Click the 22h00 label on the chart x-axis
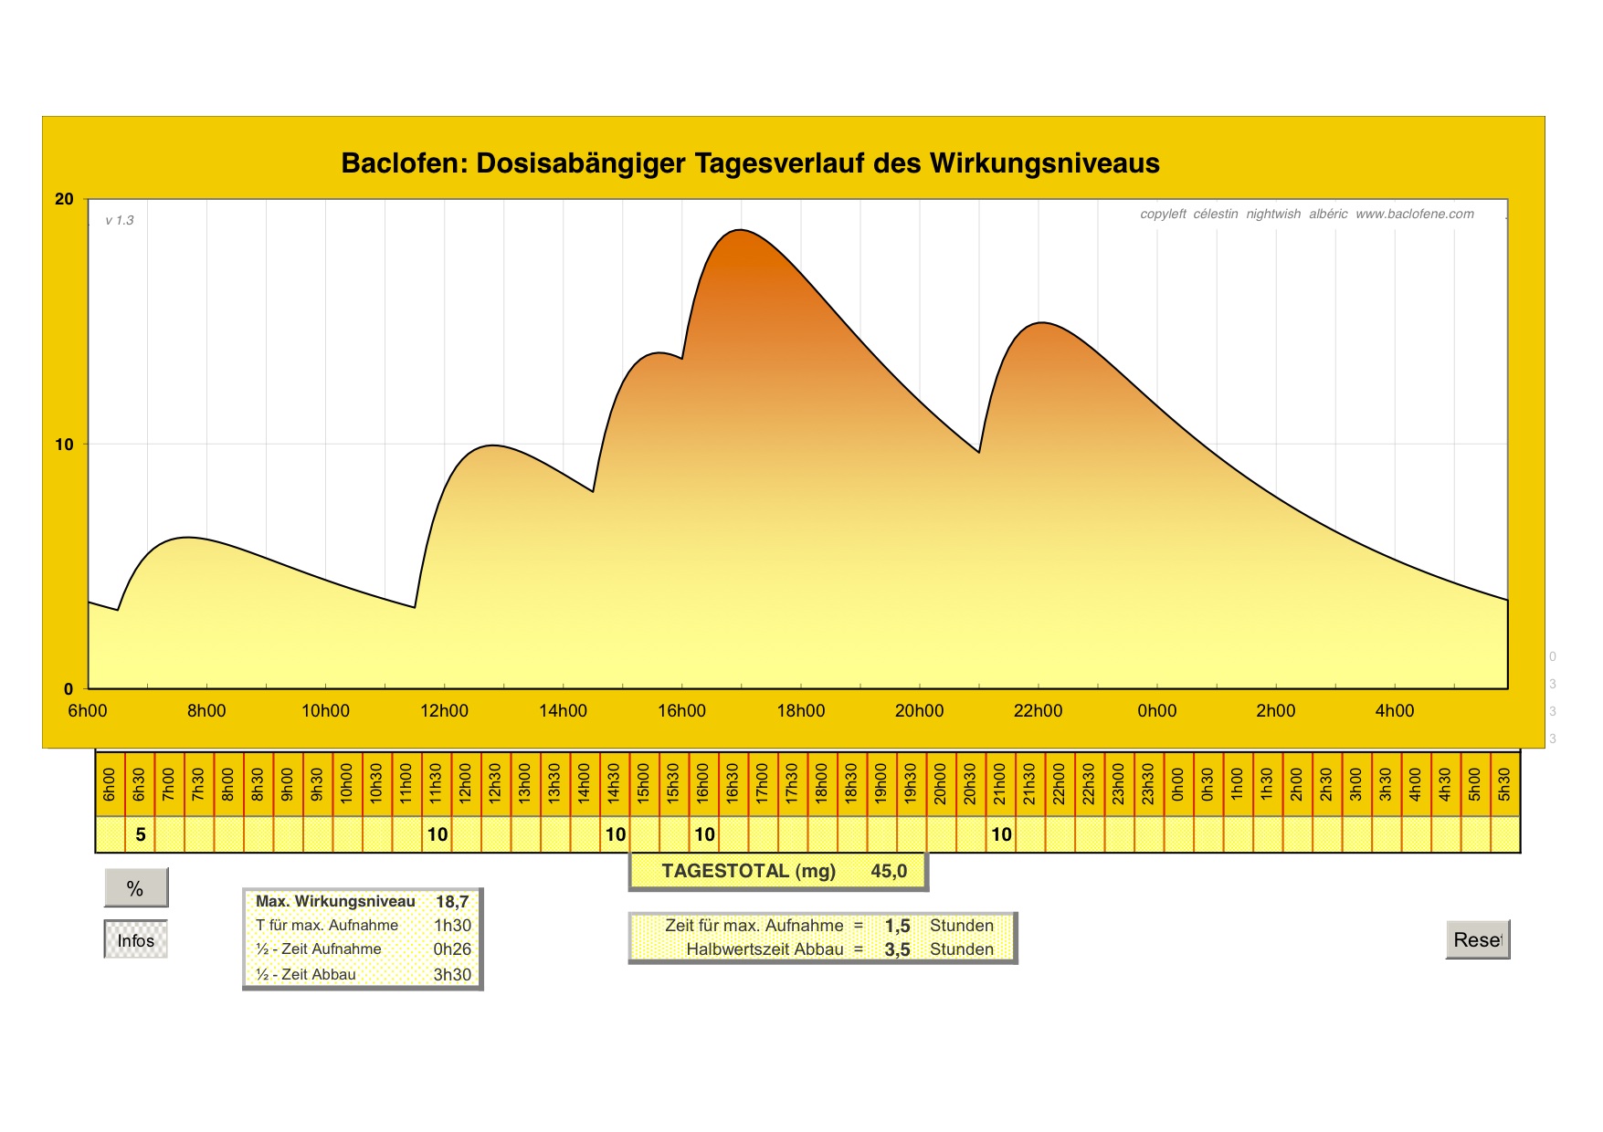1603x1132 pixels. click(x=1038, y=711)
